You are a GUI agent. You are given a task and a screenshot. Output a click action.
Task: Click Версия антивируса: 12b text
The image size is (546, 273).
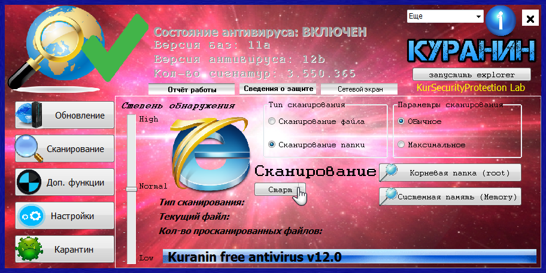(x=239, y=59)
